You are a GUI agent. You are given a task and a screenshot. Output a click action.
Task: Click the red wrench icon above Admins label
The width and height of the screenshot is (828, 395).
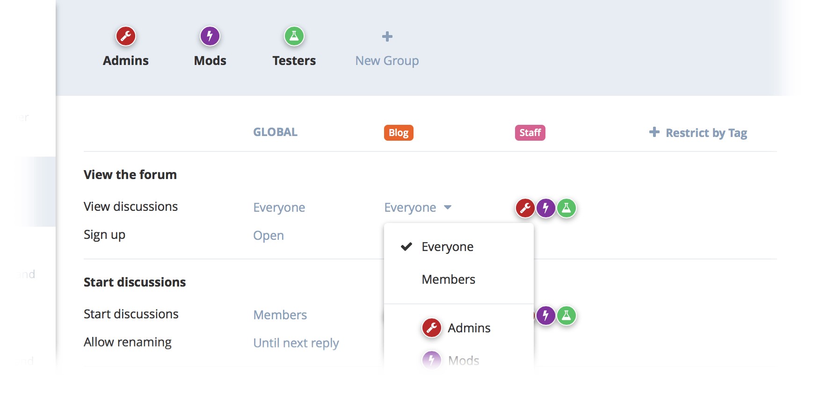pyautogui.click(x=126, y=36)
